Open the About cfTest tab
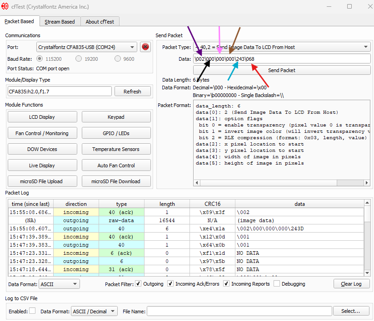This screenshot has width=374, height=321. pos(100,22)
